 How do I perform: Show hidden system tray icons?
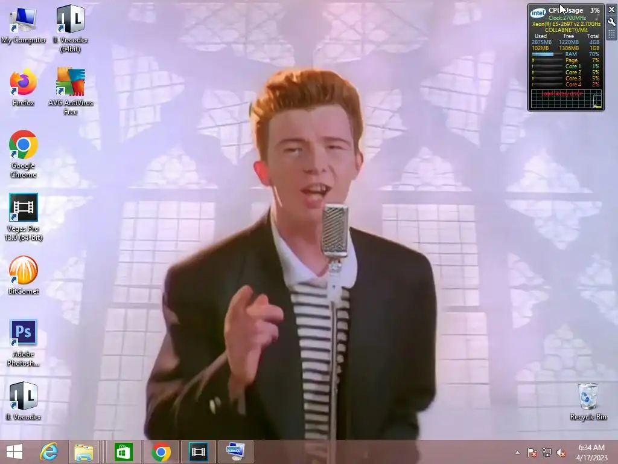[x=517, y=453]
